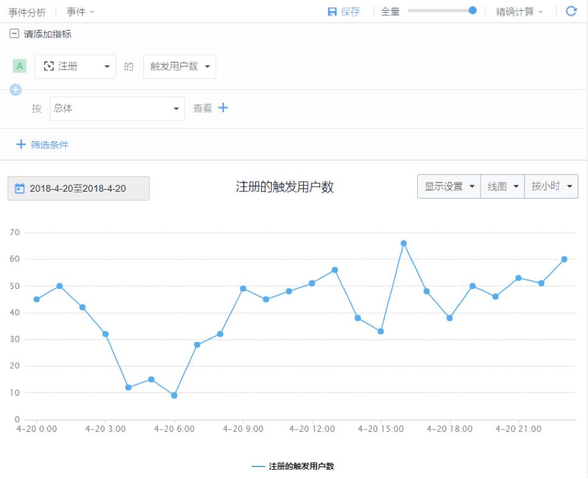
Task: Click the peak data point at 16:00
Action: click(x=404, y=243)
